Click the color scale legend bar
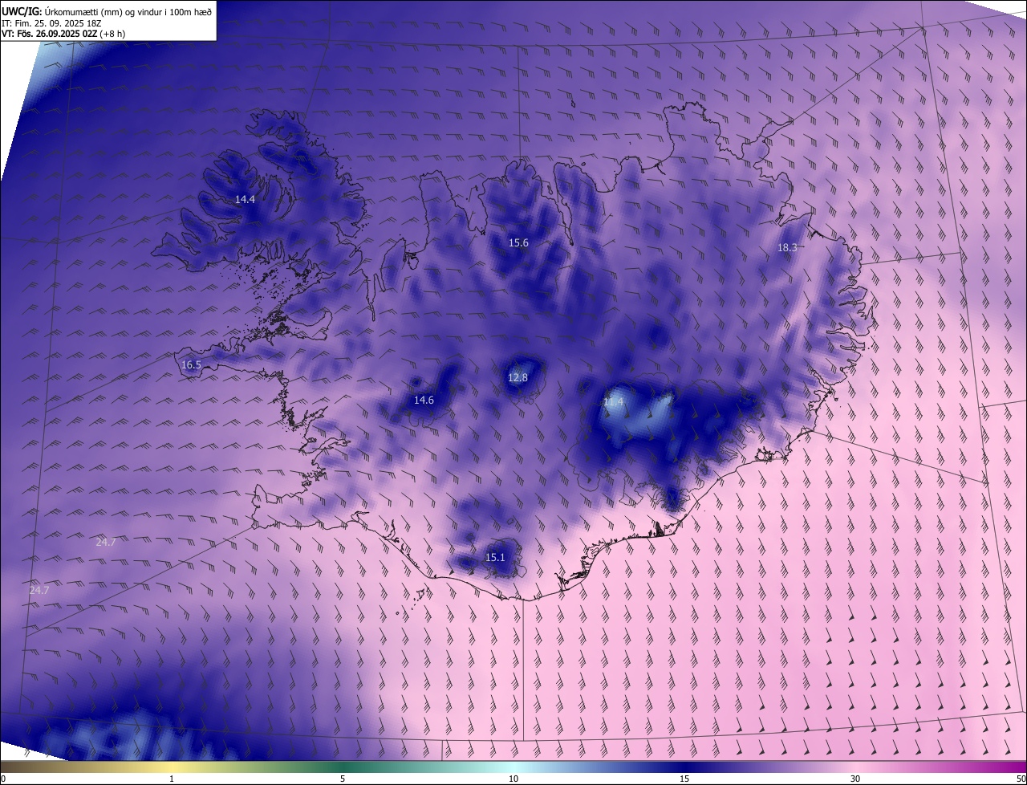Viewport: 1027px width, 785px height. tap(513, 767)
